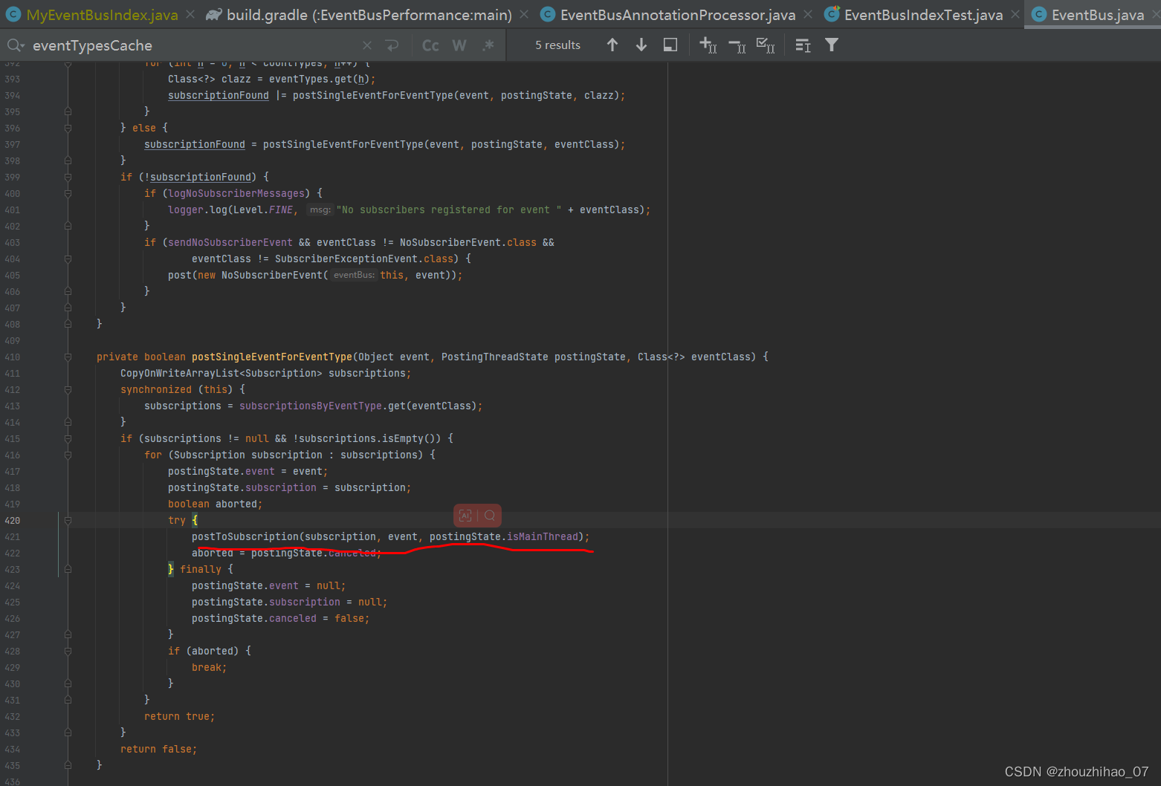The width and height of the screenshot is (1161, 786).
Task: Open the build.gradle editor tab
Action: (369, 15)
